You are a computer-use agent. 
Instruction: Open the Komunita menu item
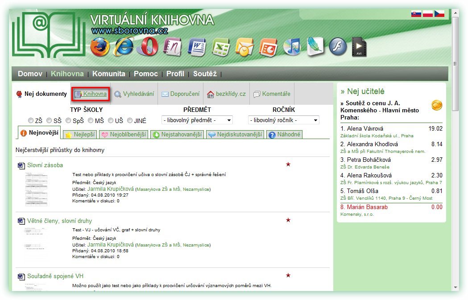click(109, 74)
